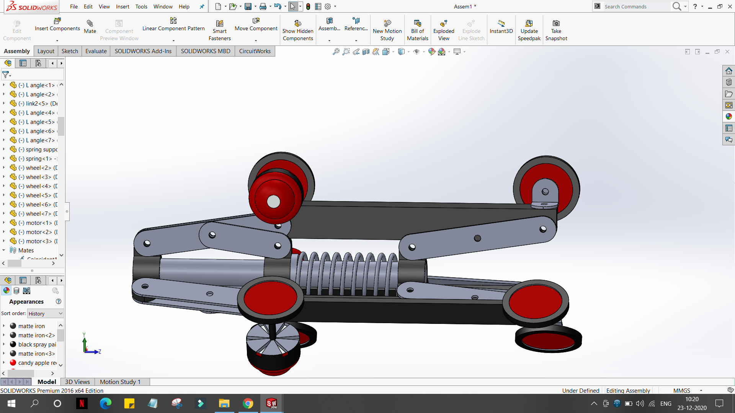
Task: Open Appearances help question mark
Action: (59, 301)
